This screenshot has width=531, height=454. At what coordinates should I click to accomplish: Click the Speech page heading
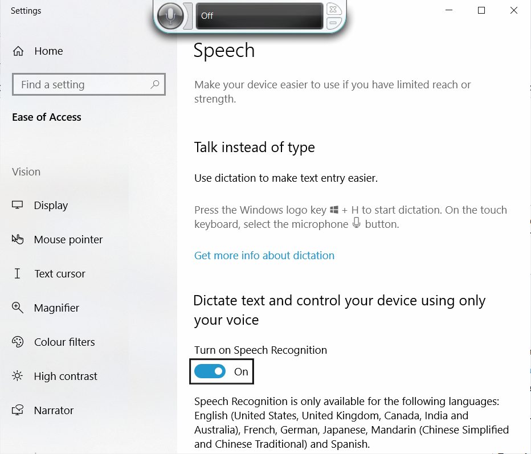coord(224,51)
